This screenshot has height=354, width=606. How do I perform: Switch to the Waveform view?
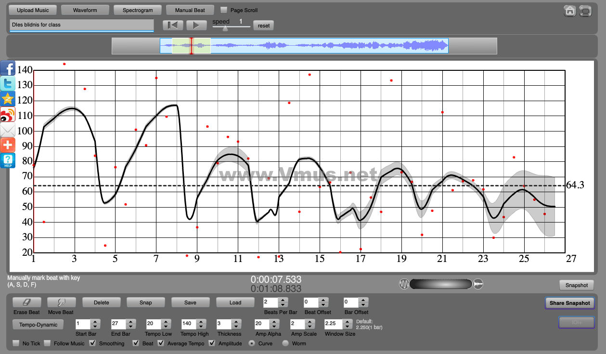tap(85, 10)
